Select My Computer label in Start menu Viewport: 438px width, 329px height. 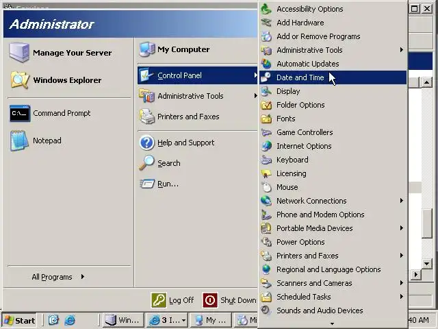[183, 49]
